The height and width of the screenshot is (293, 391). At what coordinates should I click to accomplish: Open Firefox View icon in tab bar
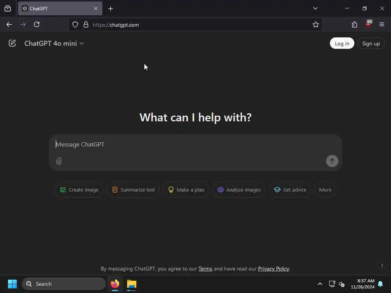tap(8, 9)
